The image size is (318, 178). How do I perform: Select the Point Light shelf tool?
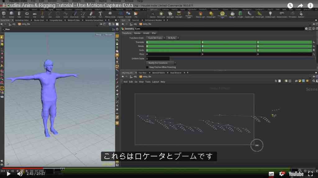pos(161,14)
